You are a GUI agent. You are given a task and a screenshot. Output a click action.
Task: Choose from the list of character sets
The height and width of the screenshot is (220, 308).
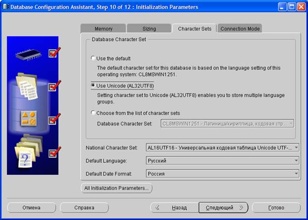tap(93, 113)
